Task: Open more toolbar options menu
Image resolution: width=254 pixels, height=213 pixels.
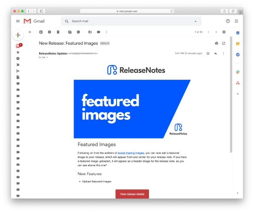Action: point(106,32)
